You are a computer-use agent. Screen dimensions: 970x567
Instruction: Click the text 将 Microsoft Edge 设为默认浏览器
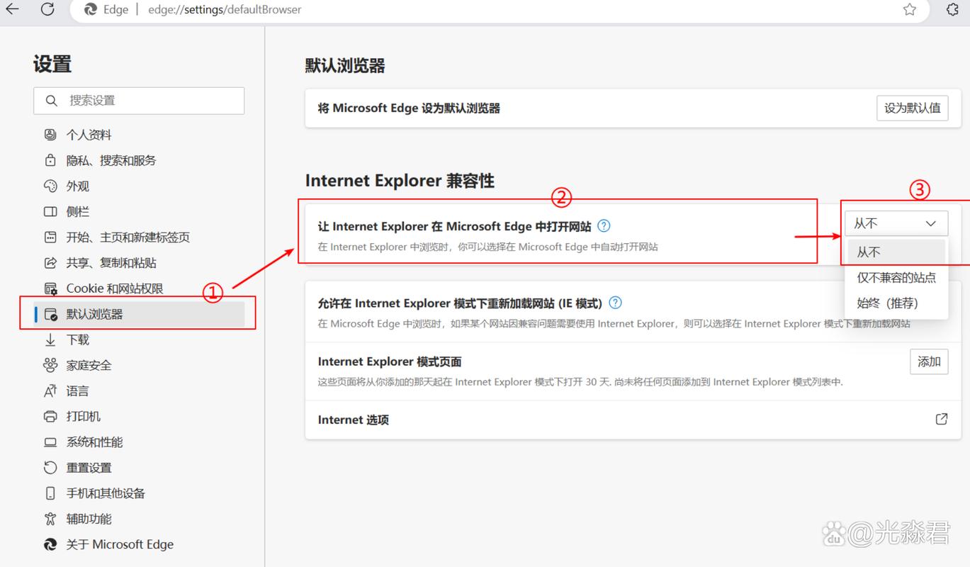409,108
